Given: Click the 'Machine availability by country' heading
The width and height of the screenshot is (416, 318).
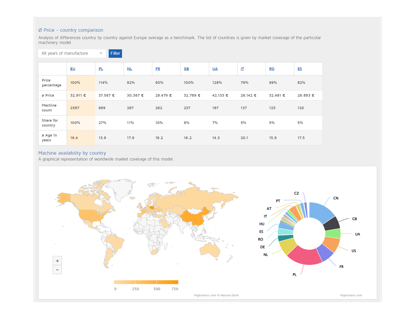Looking at the screenshot, I should 72,153.
